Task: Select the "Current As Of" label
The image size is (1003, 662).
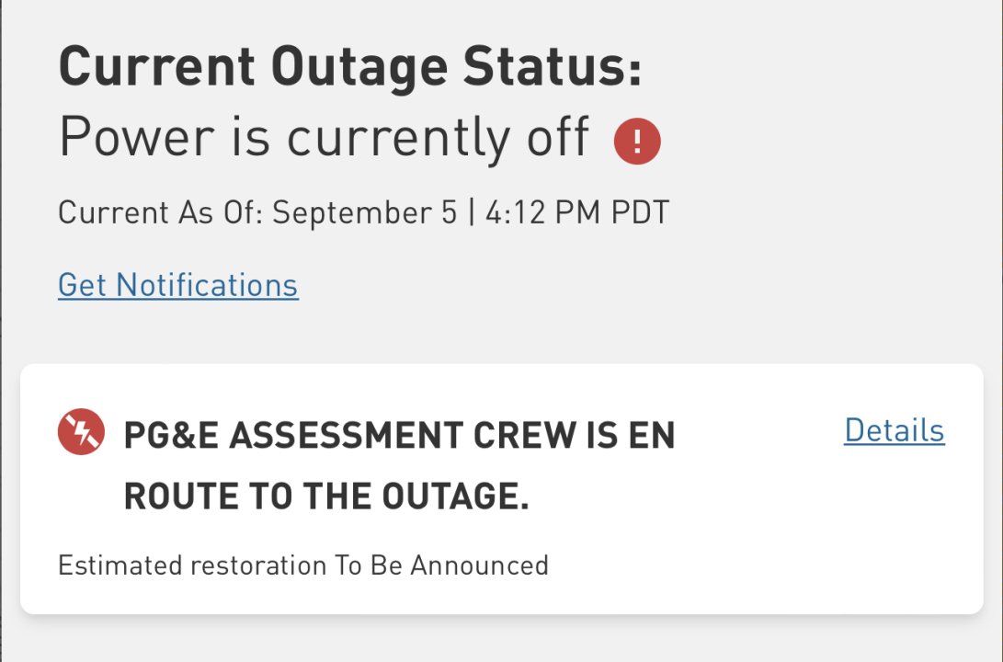Action: tap(160, 213)
